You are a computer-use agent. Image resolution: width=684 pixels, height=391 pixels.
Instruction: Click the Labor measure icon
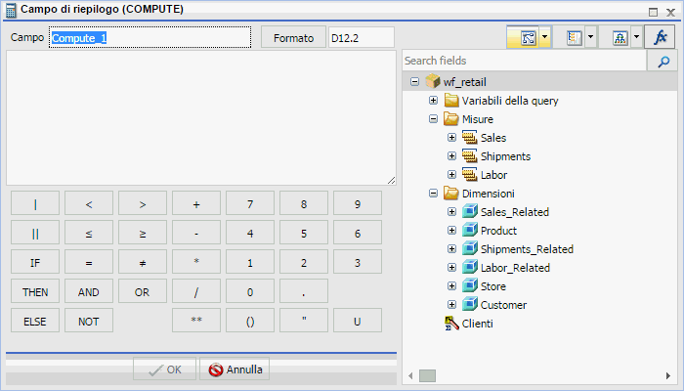click(470, 175)
